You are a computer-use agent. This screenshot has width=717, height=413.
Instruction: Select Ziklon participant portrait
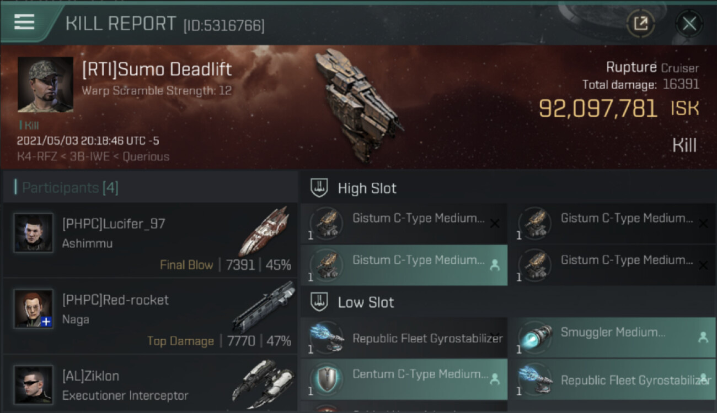tap(34, 384)
